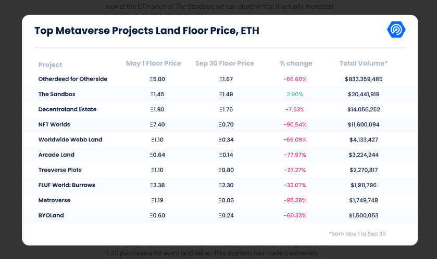This screenshot has width=437, height=259.
Task: Select Worldwide Webb Land row label
Action: coord(70,139)
